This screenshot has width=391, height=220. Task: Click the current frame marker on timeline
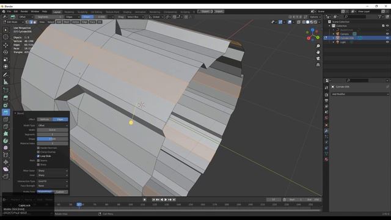(79, 205)
